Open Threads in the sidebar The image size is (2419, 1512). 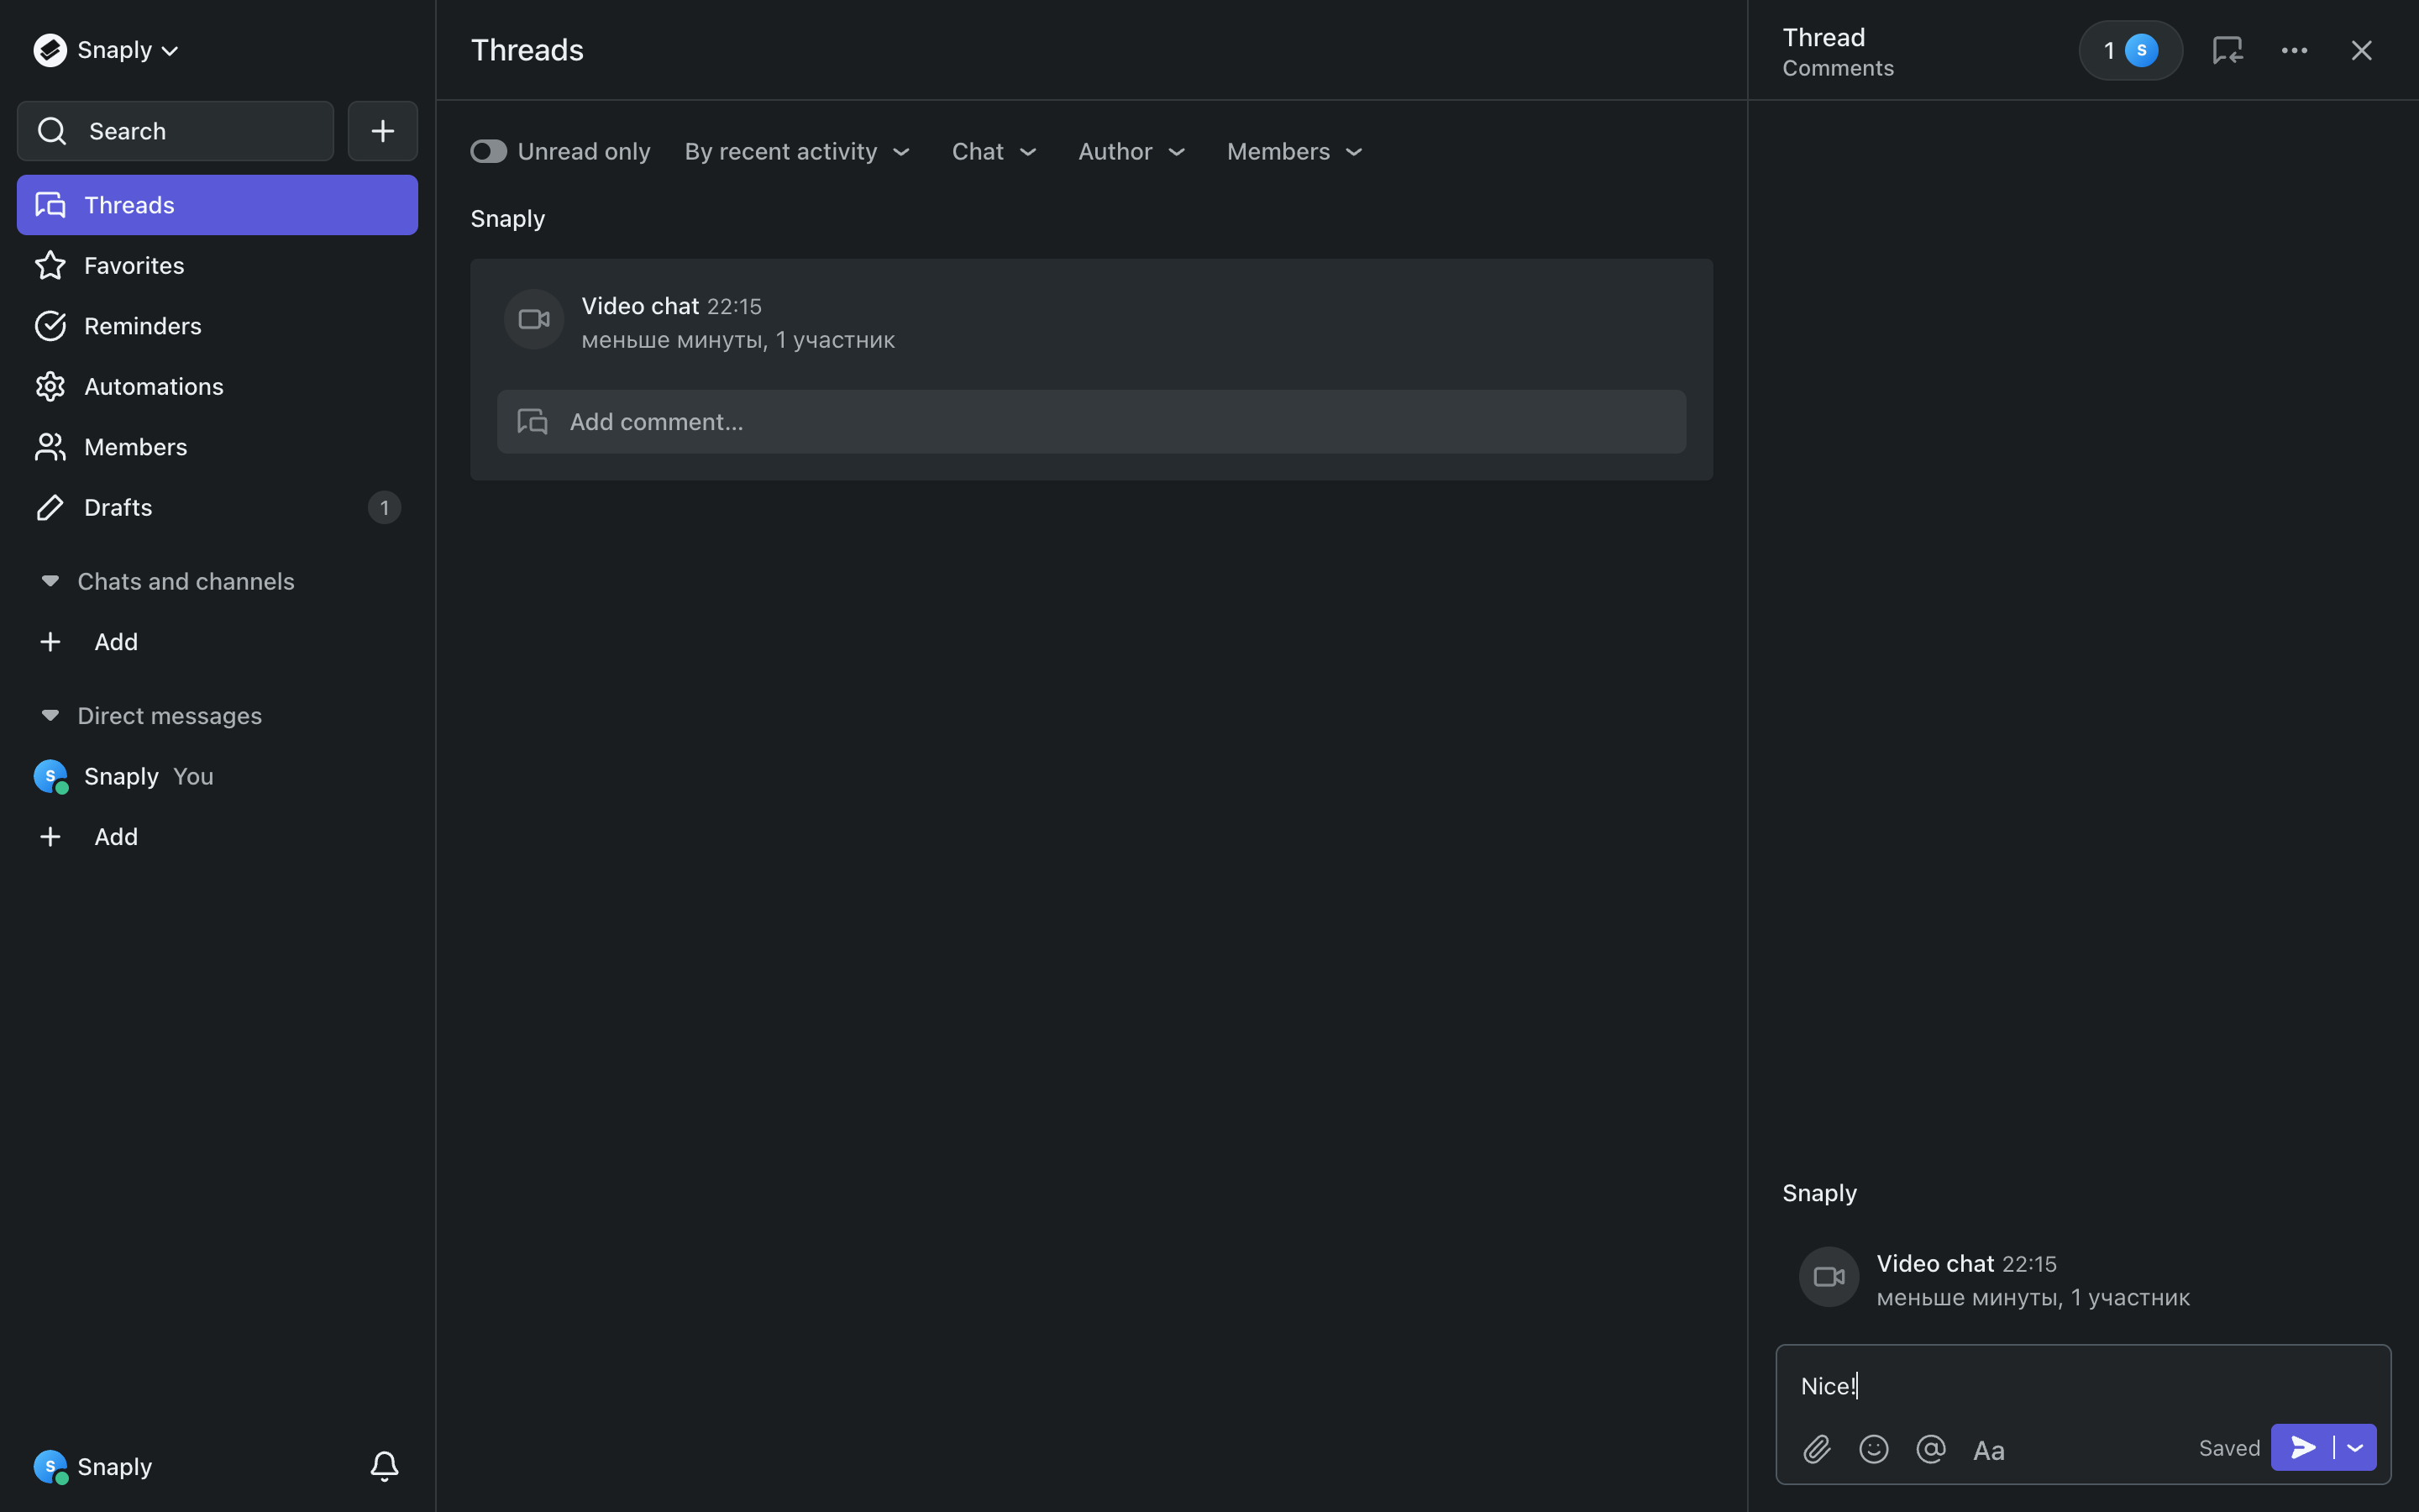point(217,205)
